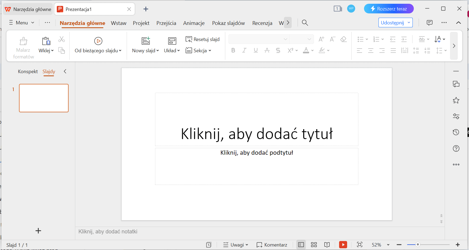Click the increase font size icon
Image resolution: width=469 pixels, height=250 pixels.
(321, 39)
